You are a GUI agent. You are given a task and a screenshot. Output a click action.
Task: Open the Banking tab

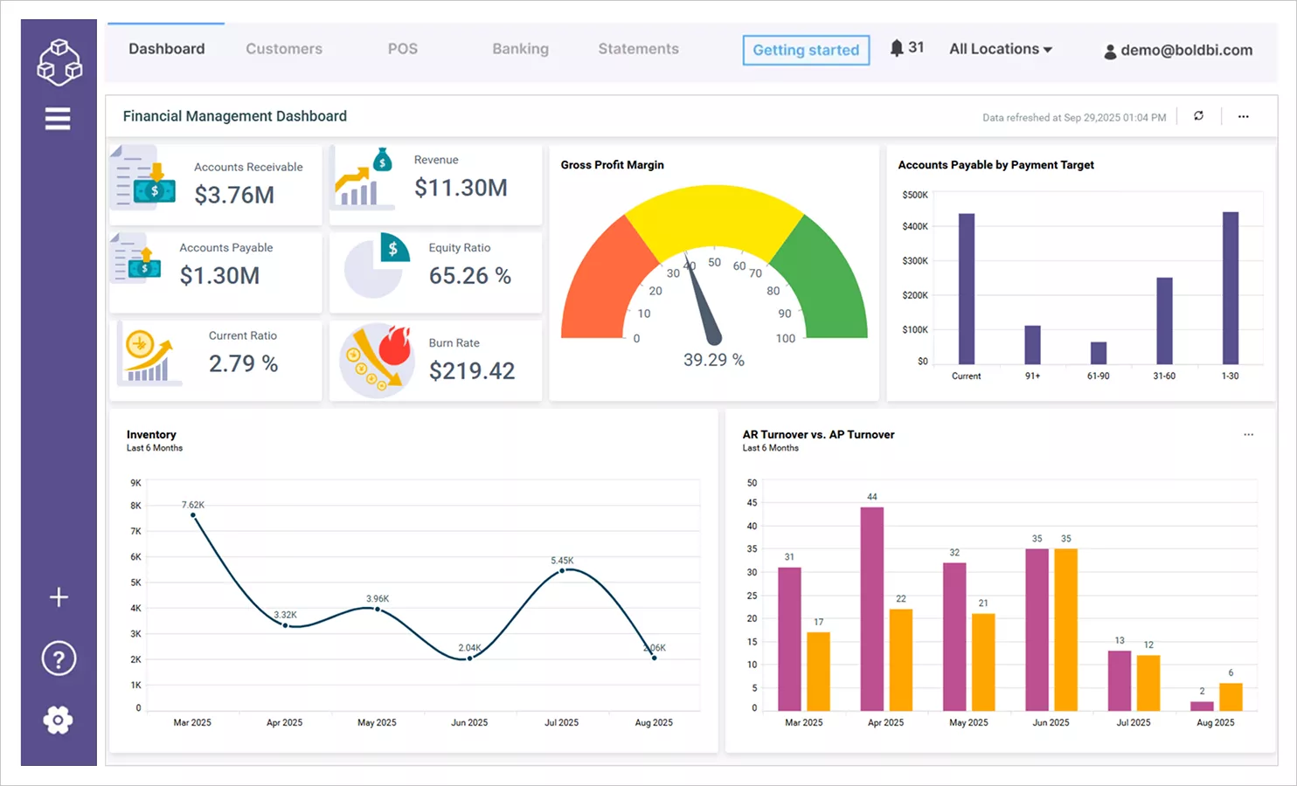point(520,49)
